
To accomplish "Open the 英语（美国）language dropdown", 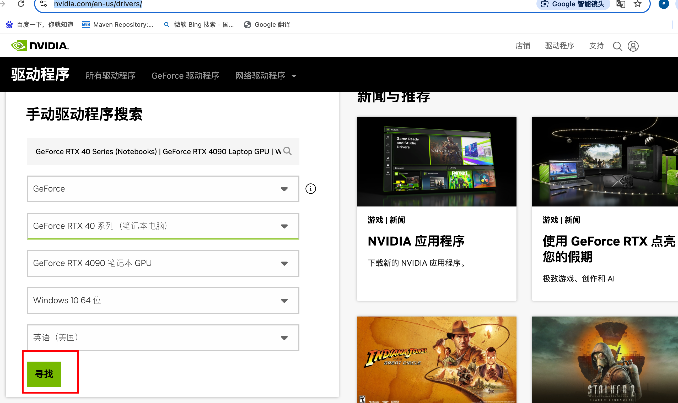I will [x=163, y=337].
